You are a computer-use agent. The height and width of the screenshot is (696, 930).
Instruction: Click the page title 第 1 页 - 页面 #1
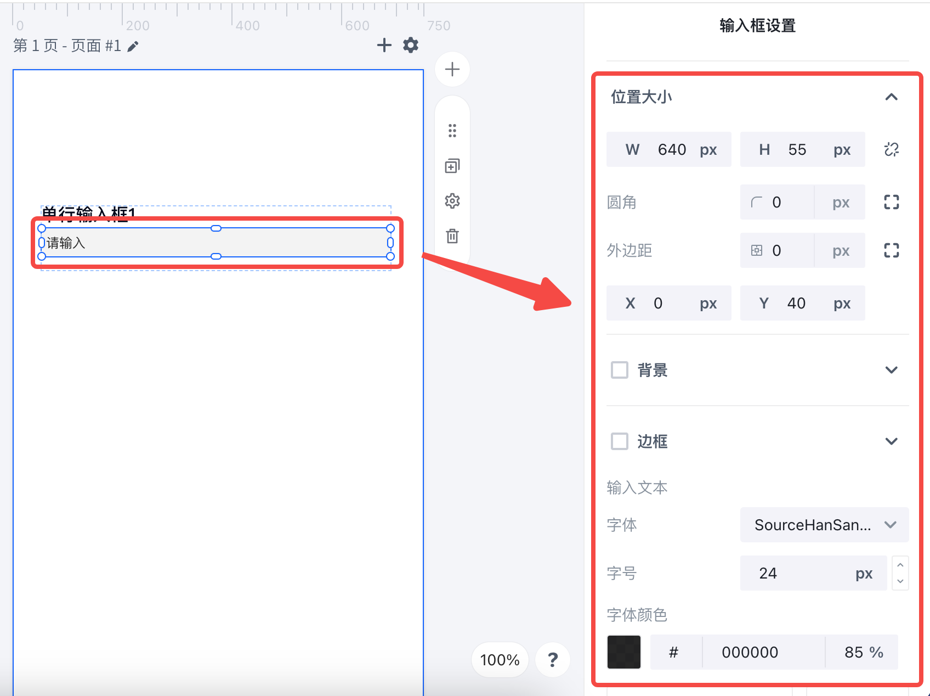67,46
